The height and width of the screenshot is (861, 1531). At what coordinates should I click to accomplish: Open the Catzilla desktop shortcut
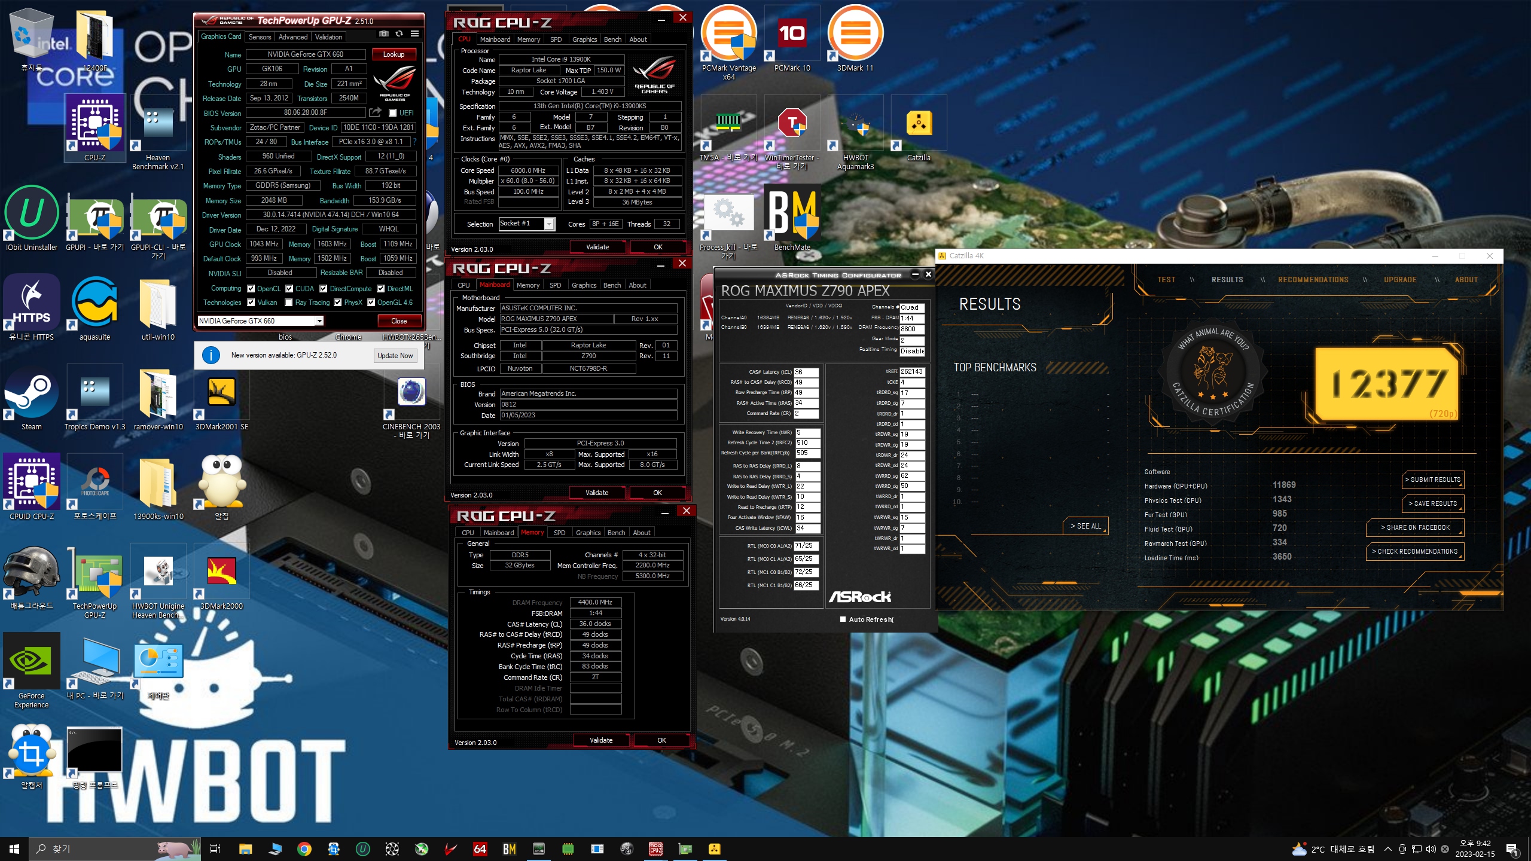point(919,129)
